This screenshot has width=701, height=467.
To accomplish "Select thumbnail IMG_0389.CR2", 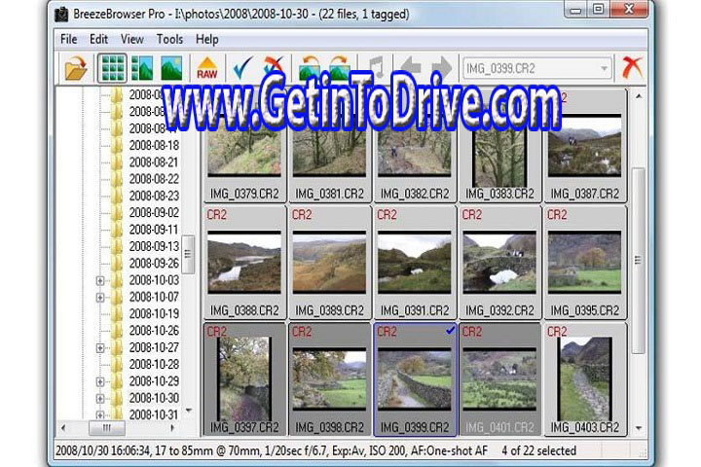I will point(329,263).
